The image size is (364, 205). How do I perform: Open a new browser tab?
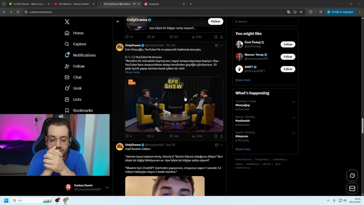[x=191, y=4]
